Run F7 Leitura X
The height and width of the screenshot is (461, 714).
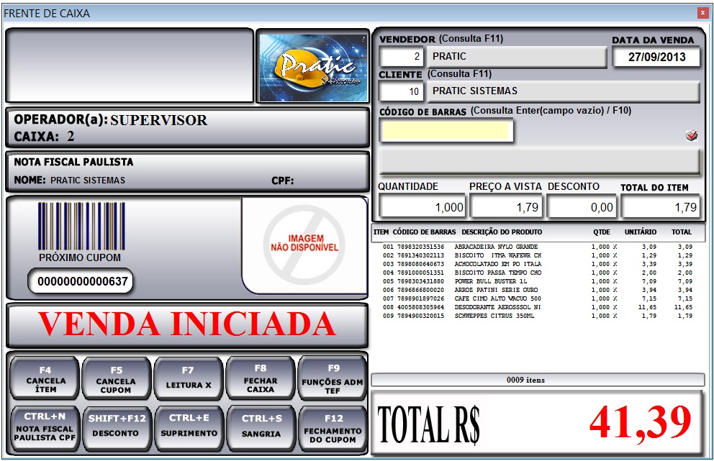[x=188, y=378]
